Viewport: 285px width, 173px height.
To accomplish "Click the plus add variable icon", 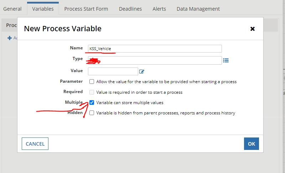I will point(10,38).
